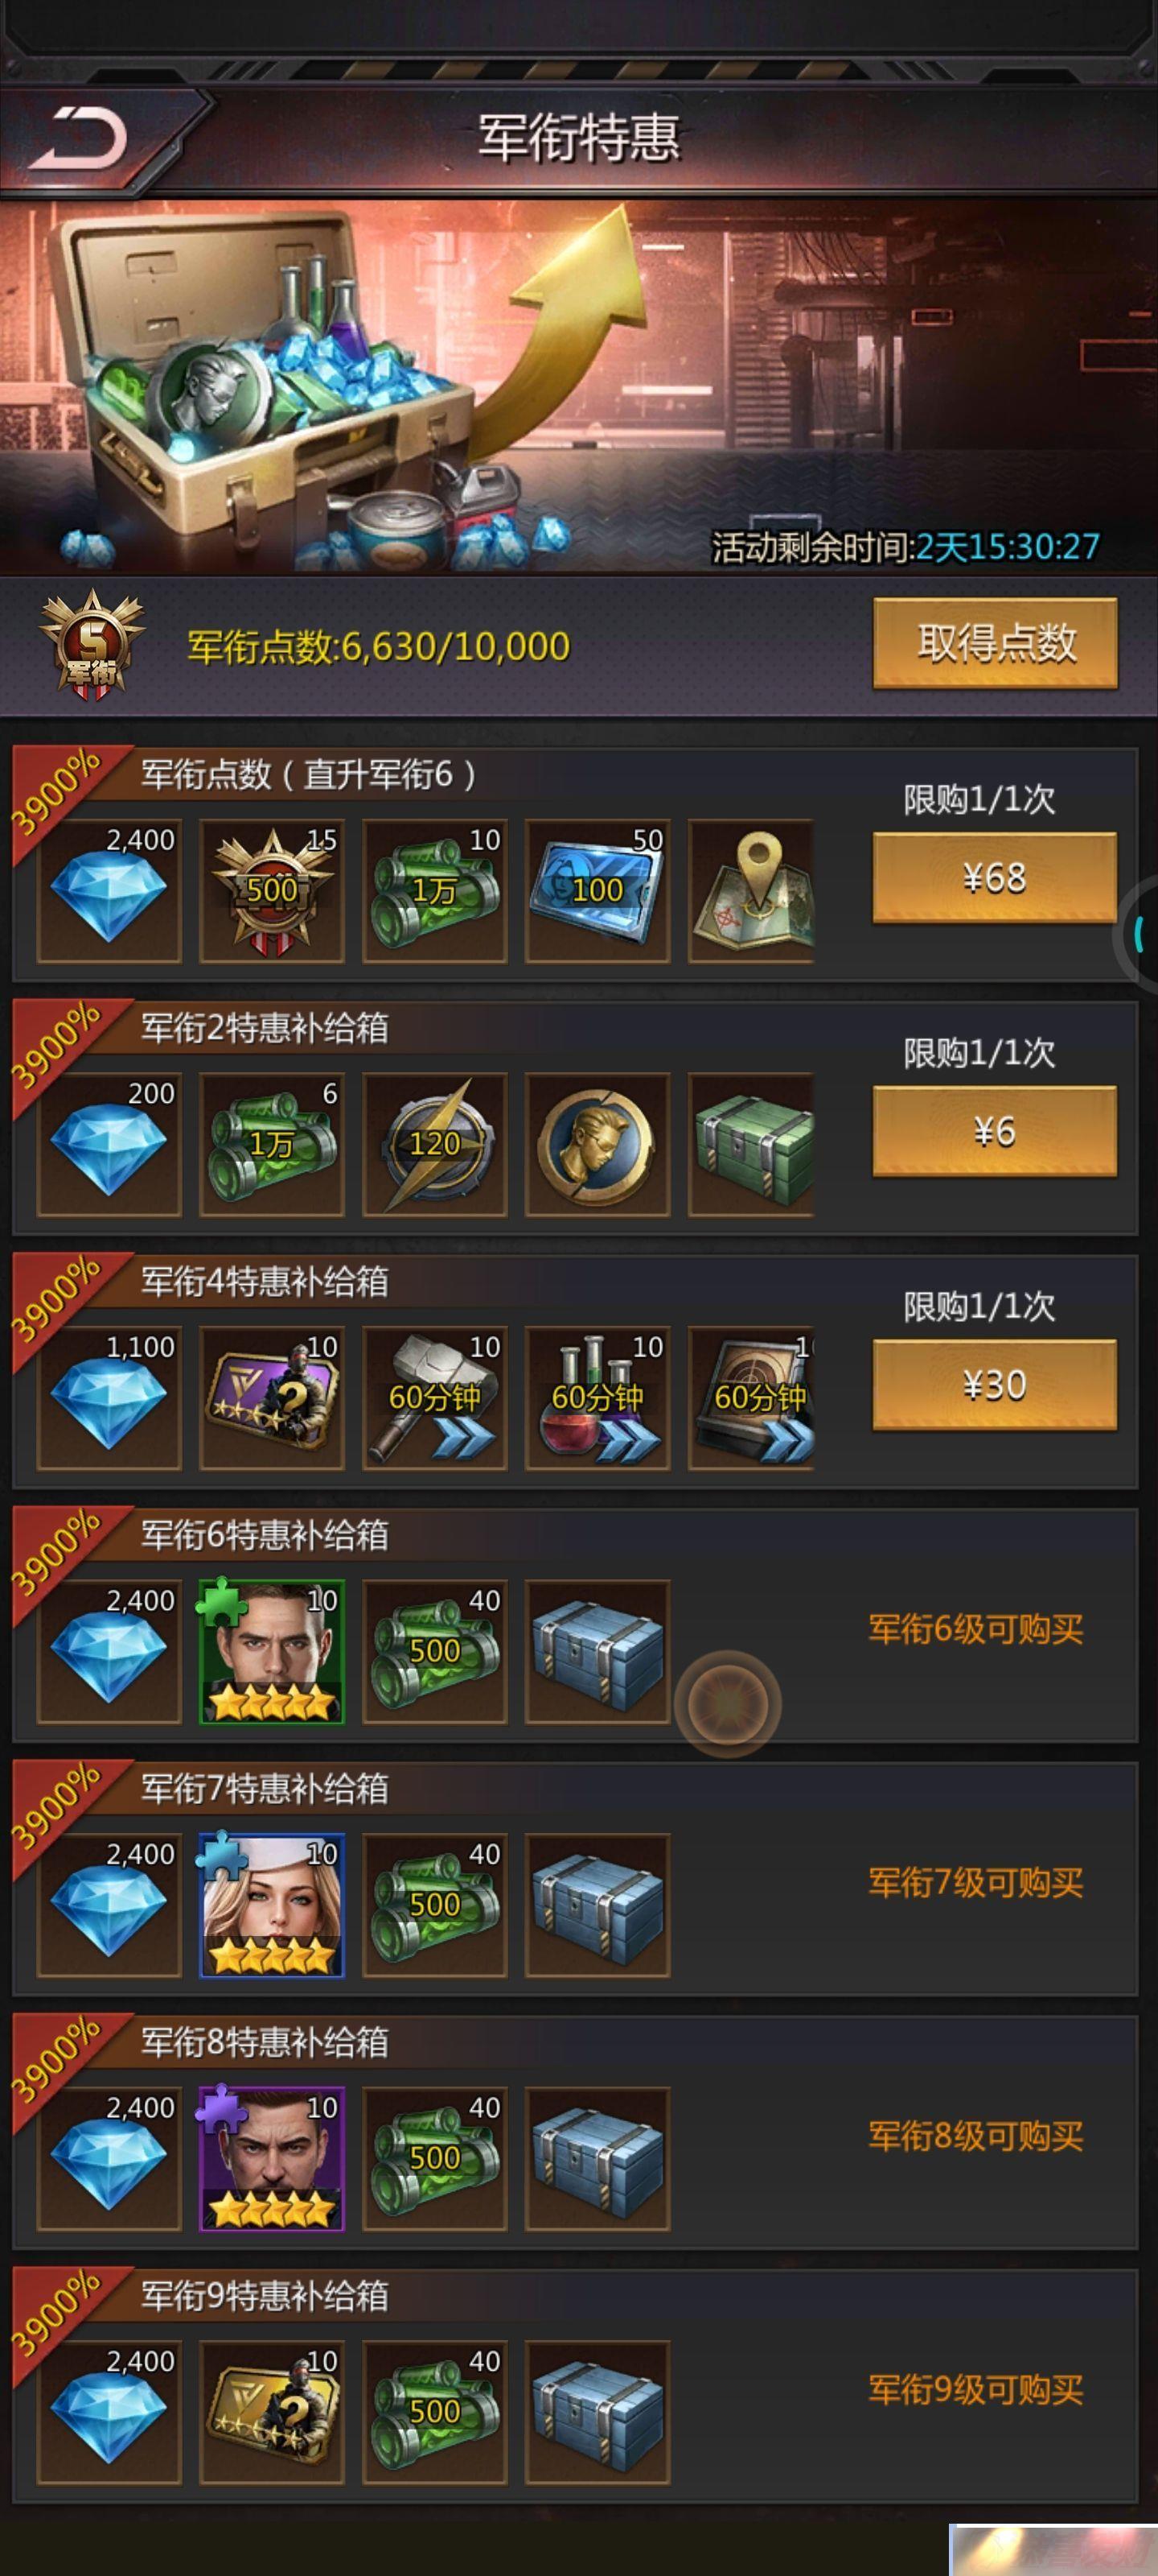Tap the 军衔6级可购买 label
This screenshot has width=1158, height=2576.
pyautogui.click(x=975, y=1629)
